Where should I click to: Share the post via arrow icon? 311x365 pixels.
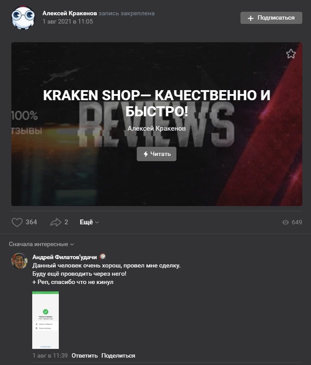(x=56, y=222)
